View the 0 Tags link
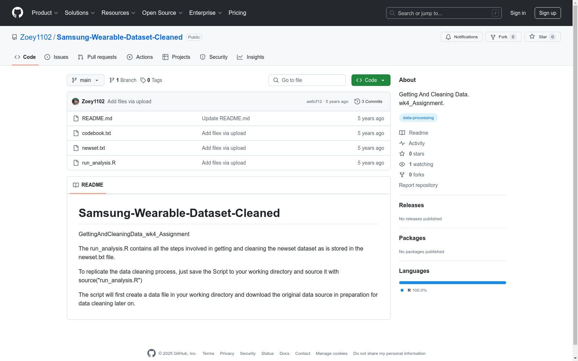Image resolution: width=578 pixels, height=361 pixels. tap(151, 80)
